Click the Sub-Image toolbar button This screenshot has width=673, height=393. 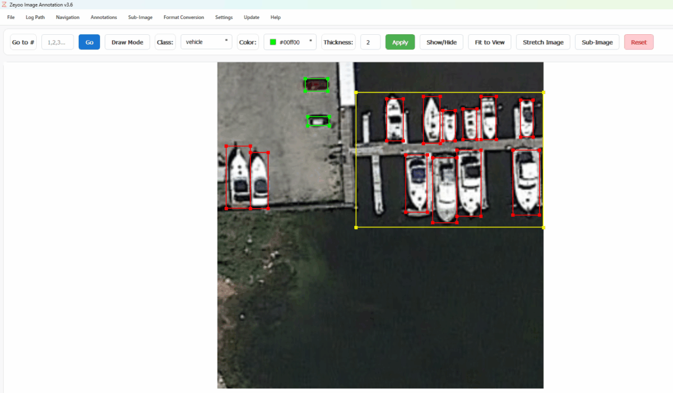(x=597, y=42)
